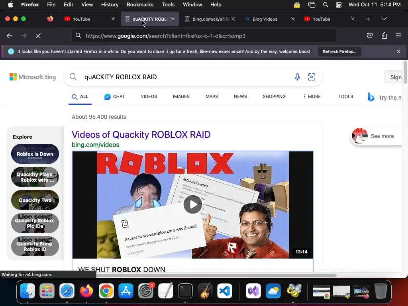Click the About 95,400 results text
Viewport: 408px width, 306px height.
pyautogui.click(x=99, y=117)
